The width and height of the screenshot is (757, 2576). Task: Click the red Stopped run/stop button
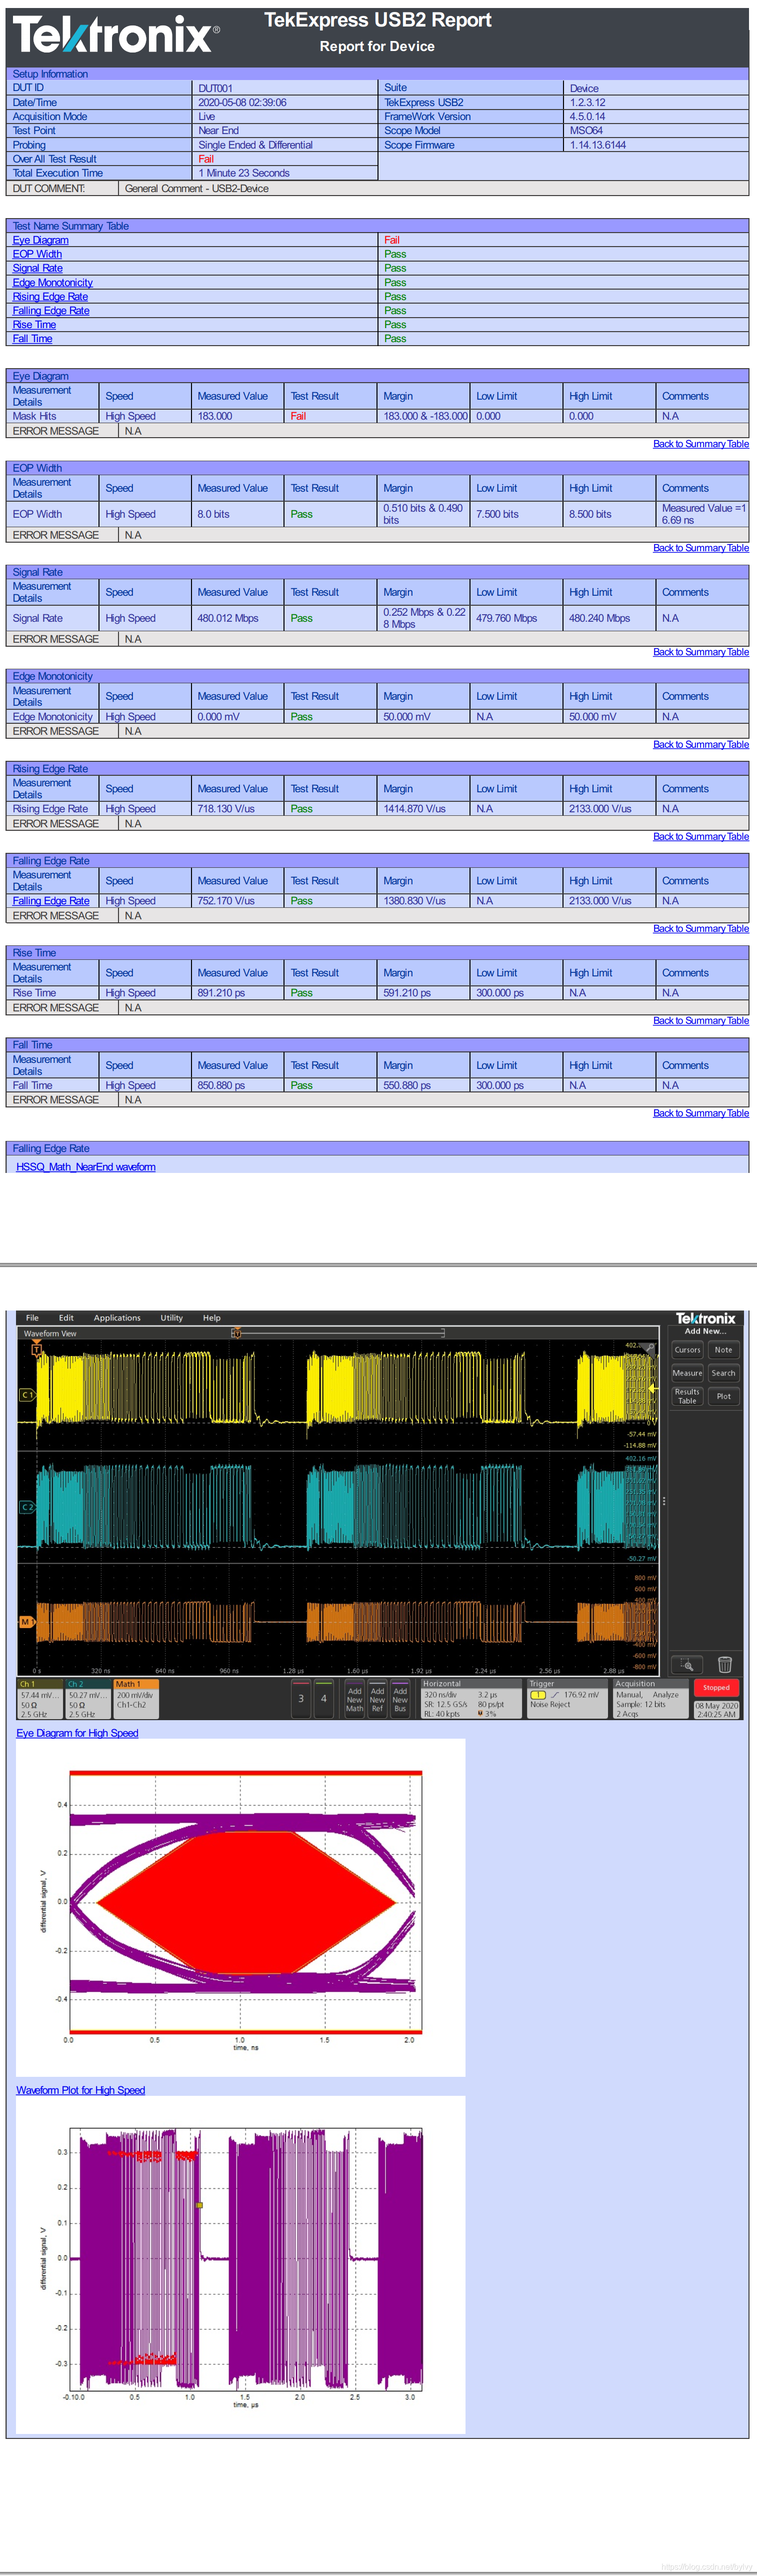click(x=717, y=1688)
